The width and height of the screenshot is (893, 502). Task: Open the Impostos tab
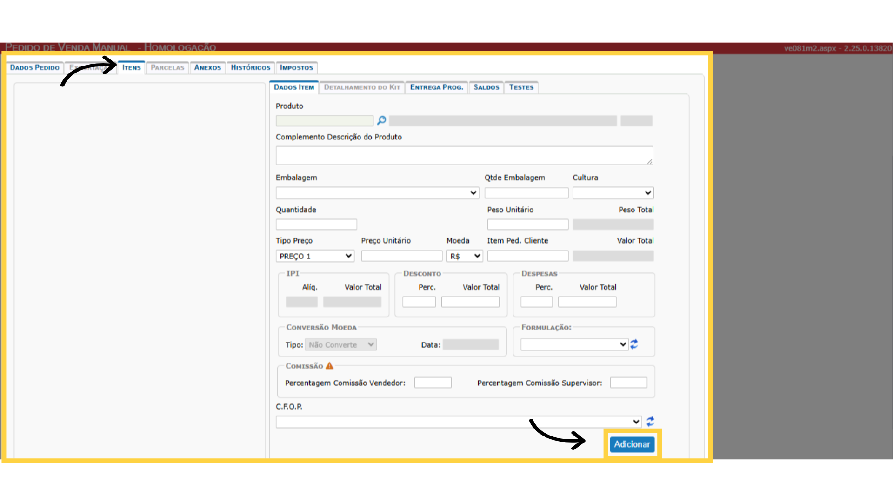point(297,68)
